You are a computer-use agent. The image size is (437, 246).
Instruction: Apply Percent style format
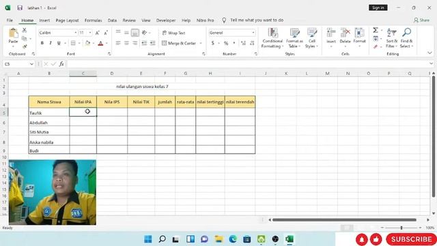pos(226,43)
